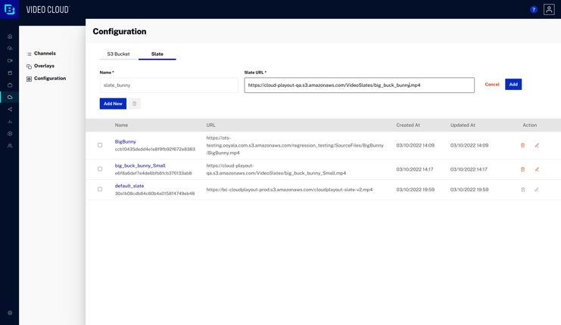The width and height of the screenshot is (561, 325).
Task: Tick the big_buck_bunny_Small row checkbox
Action: pos(100,169)
